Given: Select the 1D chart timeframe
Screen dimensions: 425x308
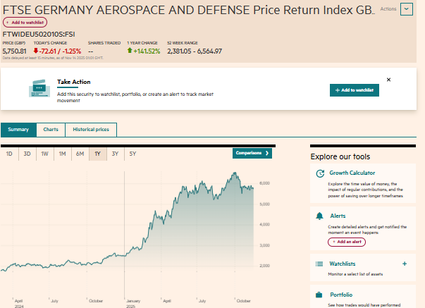Looking at the screenshot, I should [9, 154].
